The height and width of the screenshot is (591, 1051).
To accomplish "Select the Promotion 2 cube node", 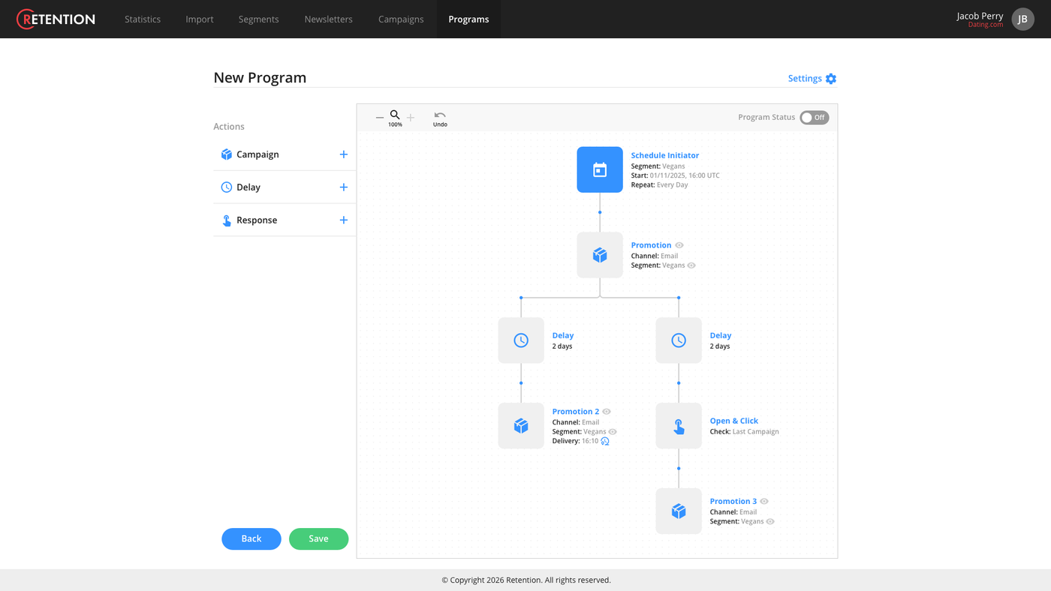I will 521,426.
